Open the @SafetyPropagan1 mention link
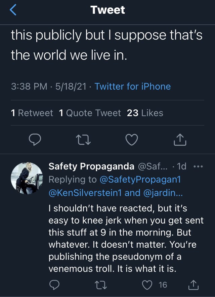The height and width of the screenshot is (297, 215). point(140,180)
